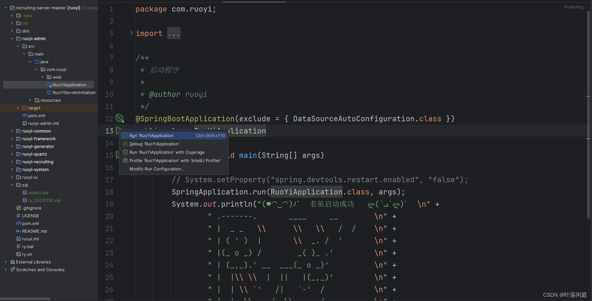
Task: Collapse the ruoyi-admin module
Action: tap(12, 39)
